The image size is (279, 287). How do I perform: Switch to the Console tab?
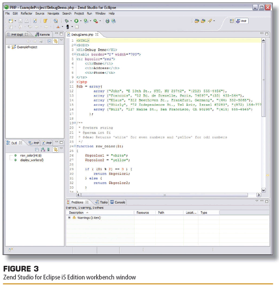[x=118, y=202]
